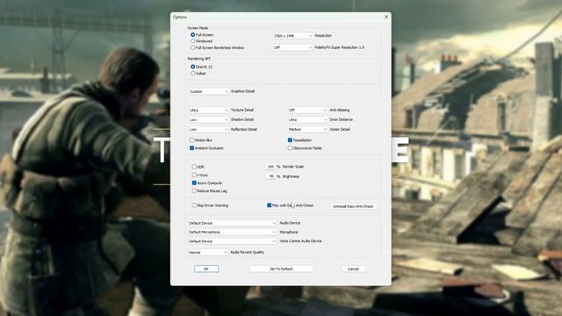Open the Audio Reverb Quality dropdown
The height and width of the screenshot is (316, 562).
tap(208, 252)
